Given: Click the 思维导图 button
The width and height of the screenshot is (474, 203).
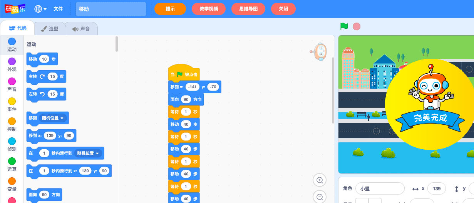Looking at the screenshot, I should point(248,9).
